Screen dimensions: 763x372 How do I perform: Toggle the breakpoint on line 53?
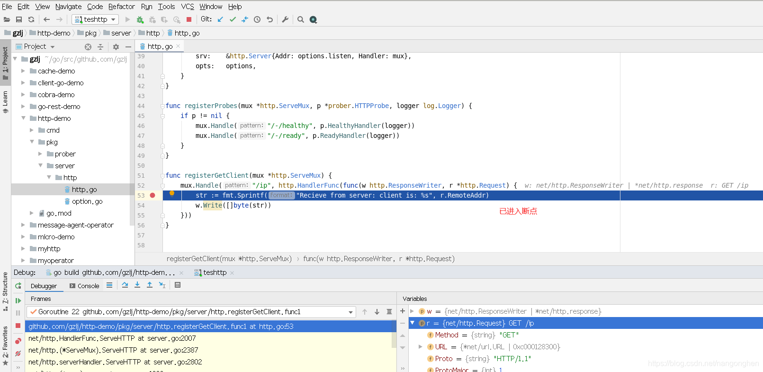153,195
